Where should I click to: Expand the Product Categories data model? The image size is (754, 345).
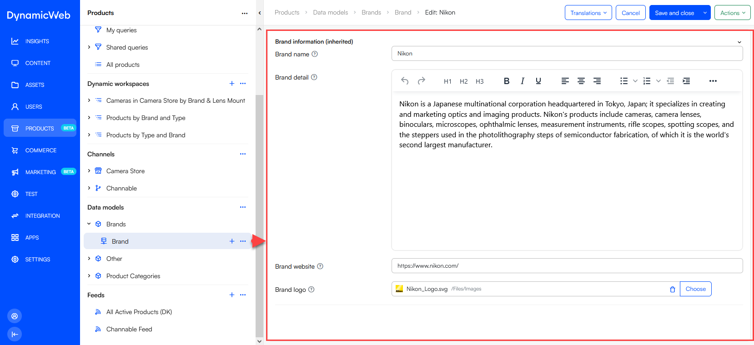point(89,276)
